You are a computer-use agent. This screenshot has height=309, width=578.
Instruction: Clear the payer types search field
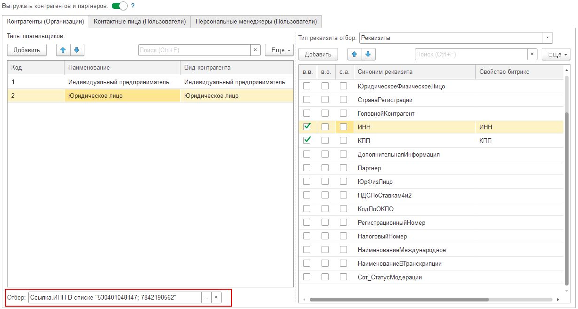[x=256, y=50]
